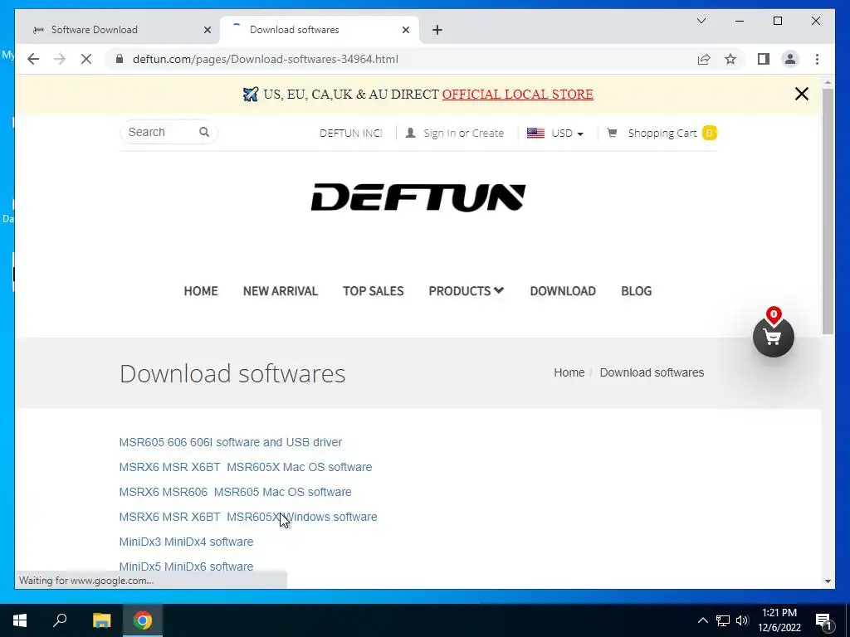Image resolution: width=850 pixels, height=637 pixels.
Task: Open MSRX6 MSR X6BT MSR605X Mac OS software
Action: click(246, 467)
